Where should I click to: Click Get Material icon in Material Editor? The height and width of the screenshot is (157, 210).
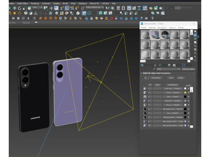tap(142, 65)
